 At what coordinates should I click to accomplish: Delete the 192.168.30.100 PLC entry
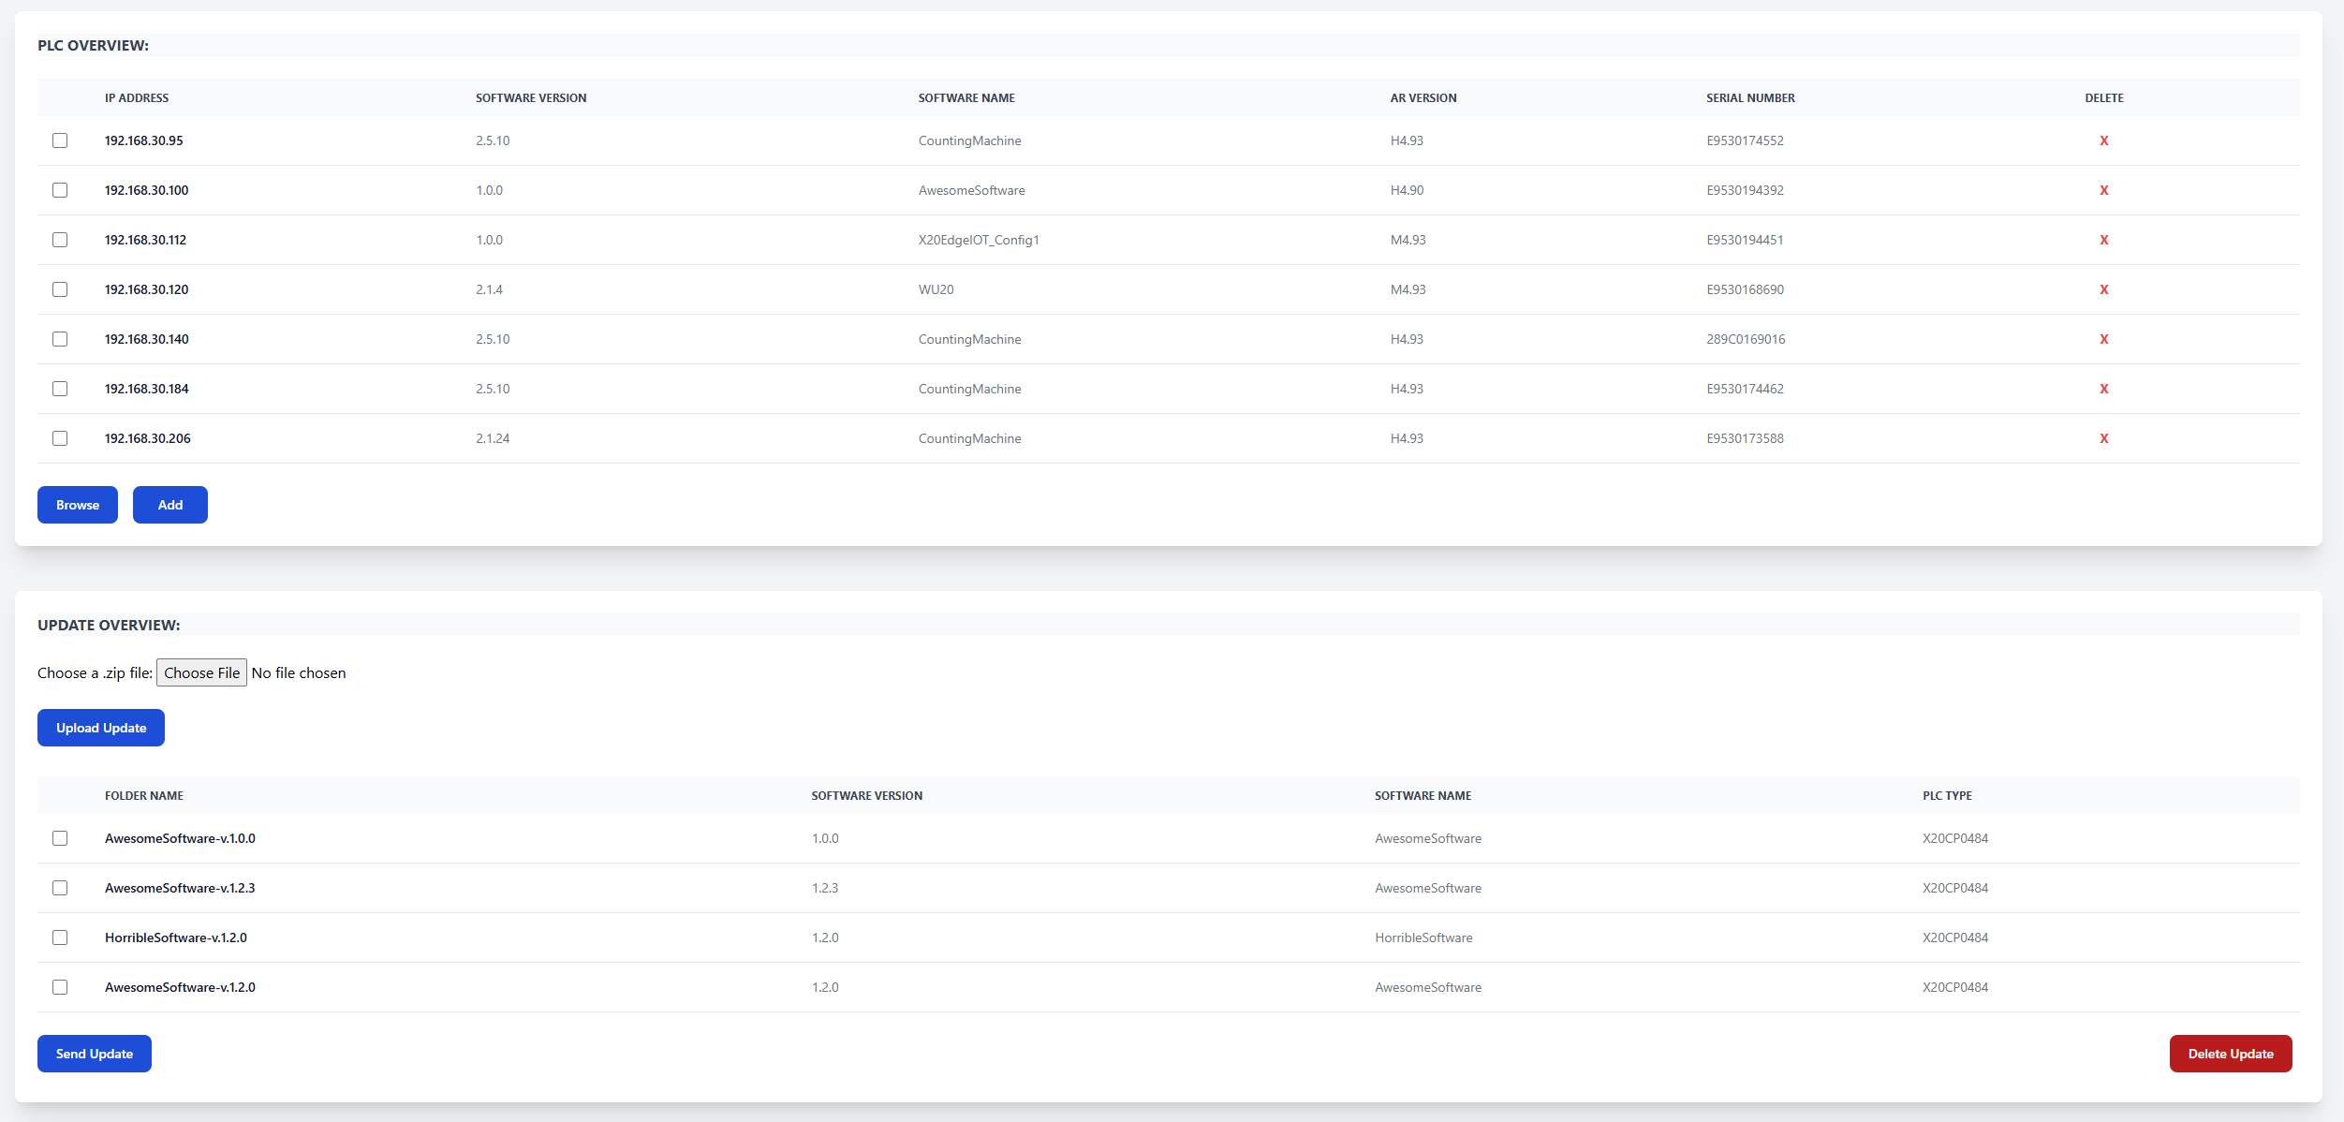click(x=2103, y=190)
